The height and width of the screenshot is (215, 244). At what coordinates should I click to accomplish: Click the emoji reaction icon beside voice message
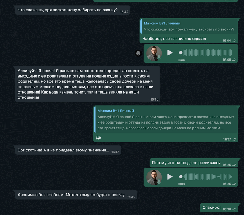point(138,53)
